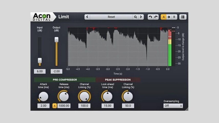Click the Look ahead time knob
The image size is (219, 123).
[x=108, y=97]
